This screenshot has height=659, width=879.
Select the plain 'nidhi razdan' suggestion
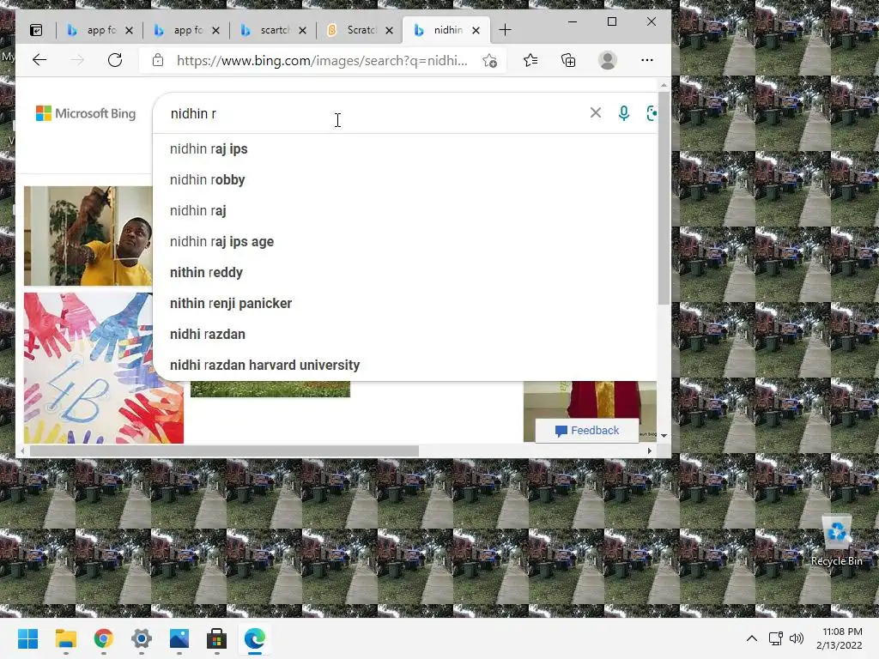click(x=208, y=334)
